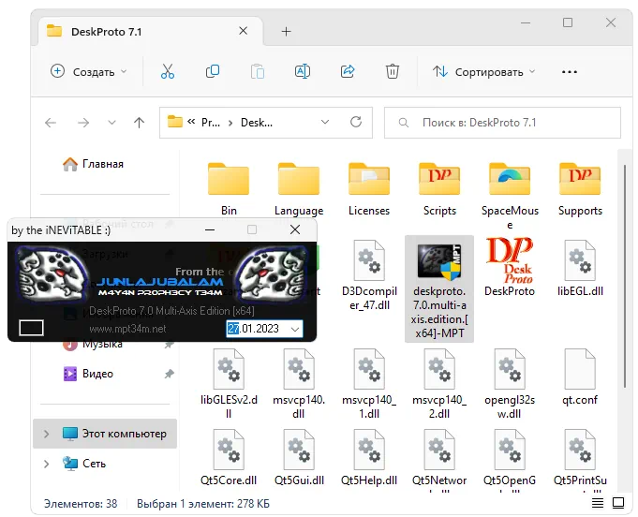Click the search field for DeskProto 7.1
This screenshot has height=517, width=638.
tap(502, 123)
